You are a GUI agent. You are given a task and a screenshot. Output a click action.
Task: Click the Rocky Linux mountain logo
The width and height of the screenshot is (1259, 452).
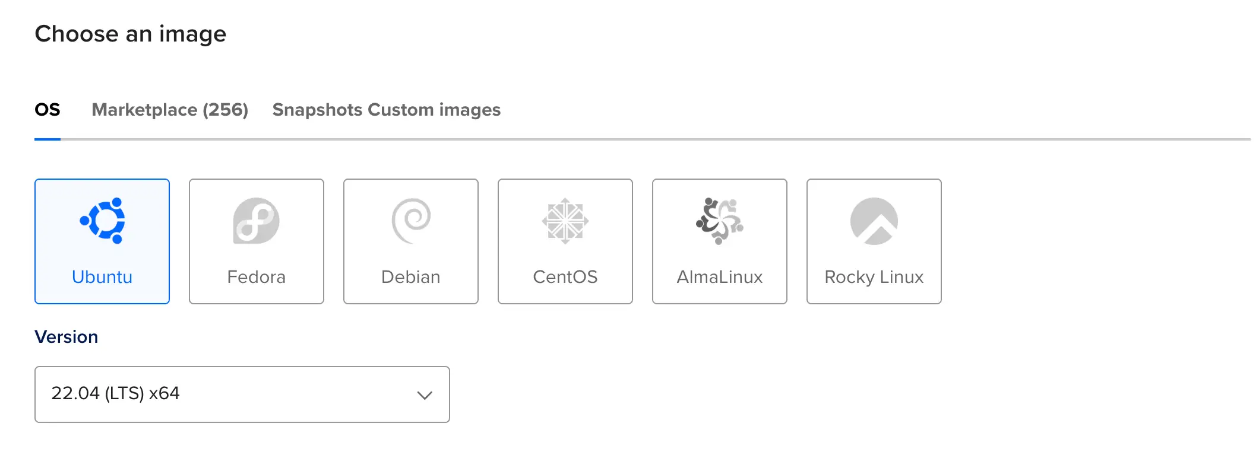point(874,221)
